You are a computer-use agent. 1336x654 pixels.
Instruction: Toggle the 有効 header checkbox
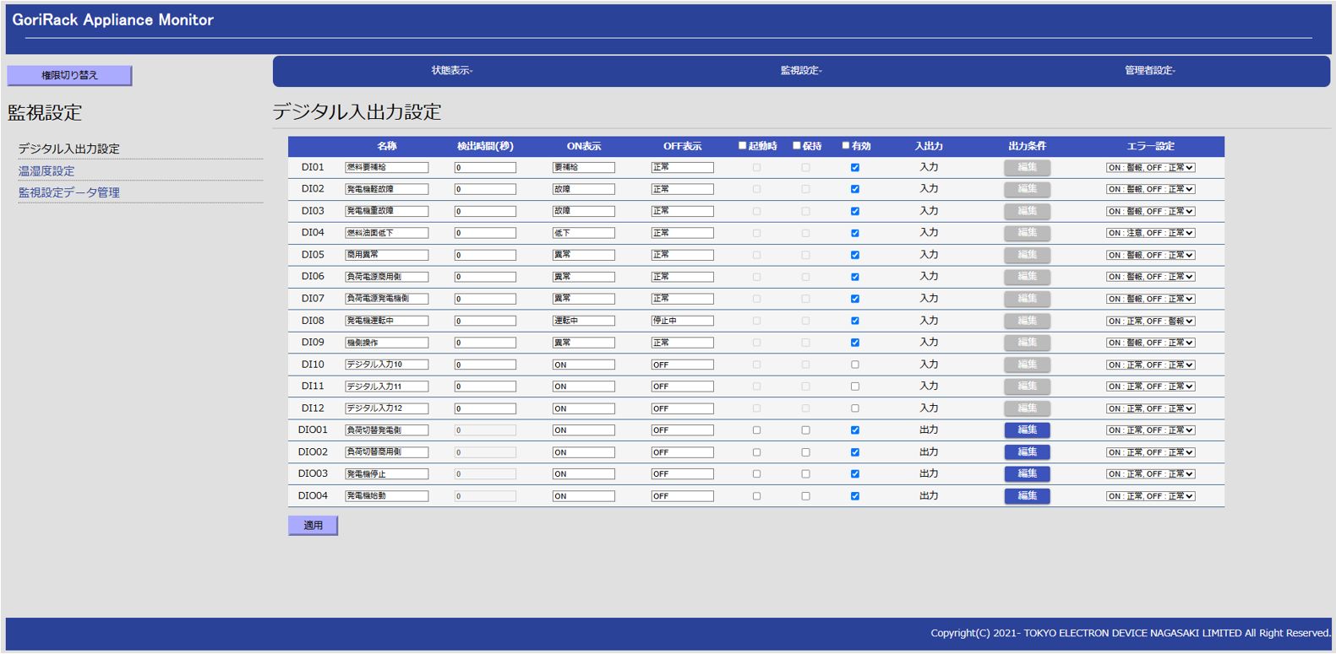tap(846, 146)
